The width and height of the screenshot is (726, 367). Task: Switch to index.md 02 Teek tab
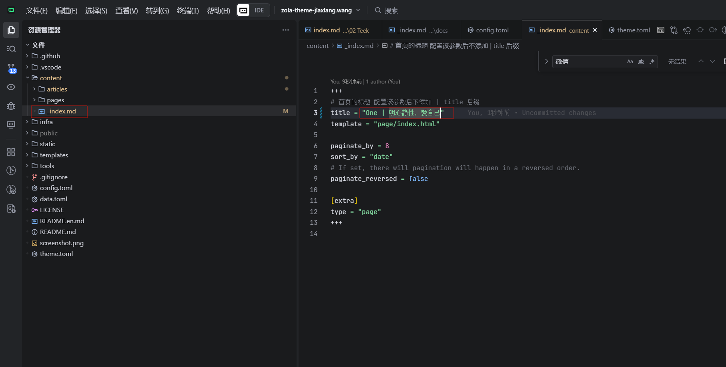[340, 30]
